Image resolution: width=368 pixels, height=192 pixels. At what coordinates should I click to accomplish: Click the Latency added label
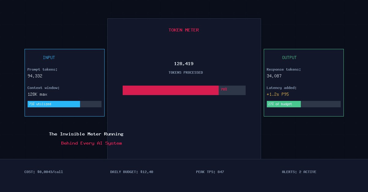(282, 88)
